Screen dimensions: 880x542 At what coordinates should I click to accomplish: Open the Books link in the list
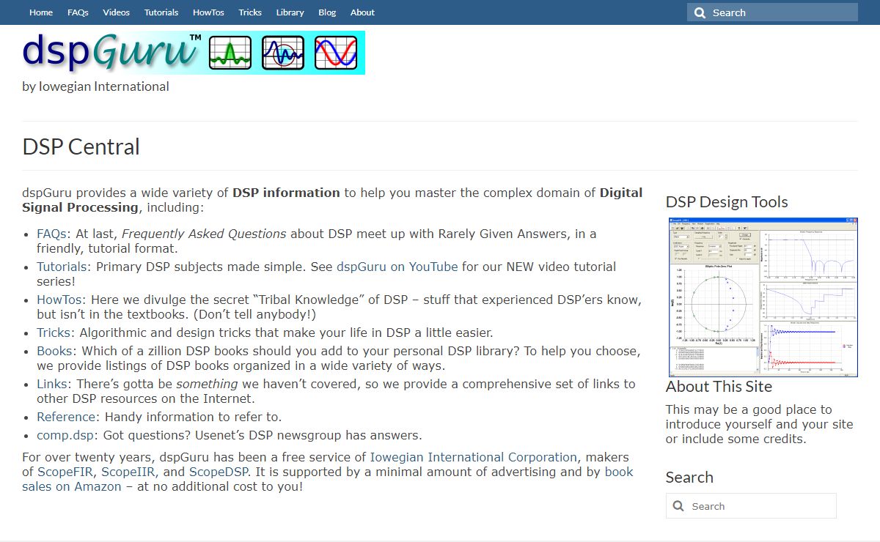tap(55, 351)
